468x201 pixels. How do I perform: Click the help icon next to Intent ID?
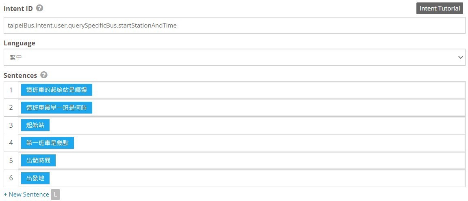click(40, 8)
